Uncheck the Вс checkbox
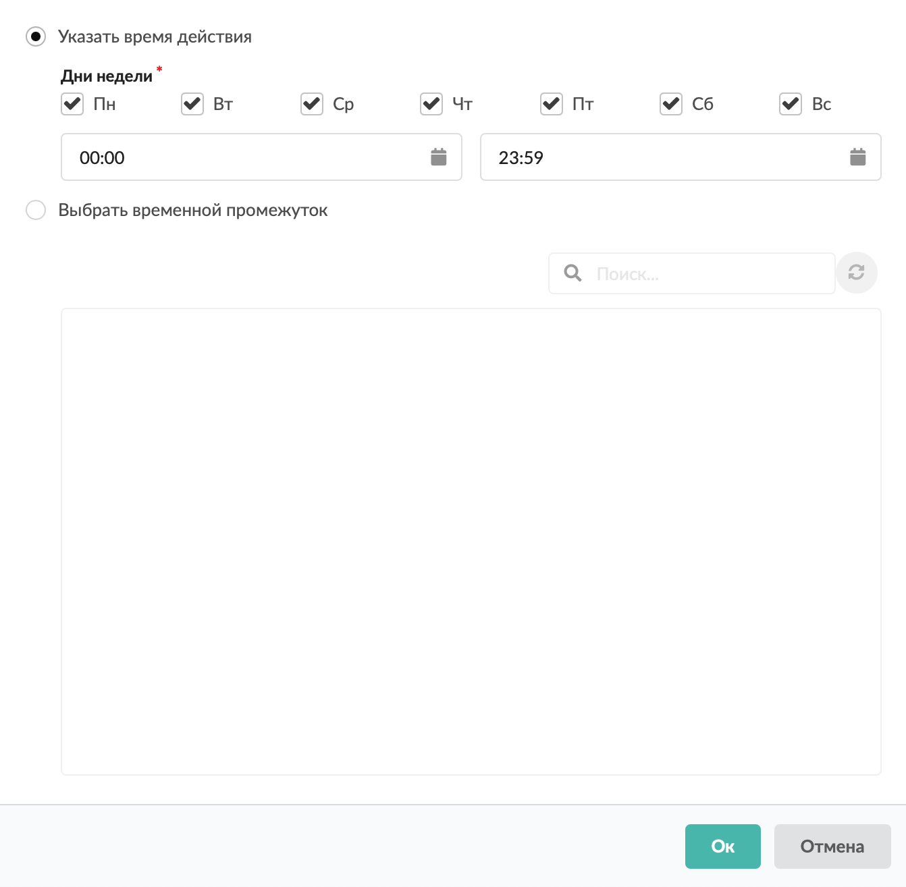The height and width of the screenshot is (887, 906). 791,104
